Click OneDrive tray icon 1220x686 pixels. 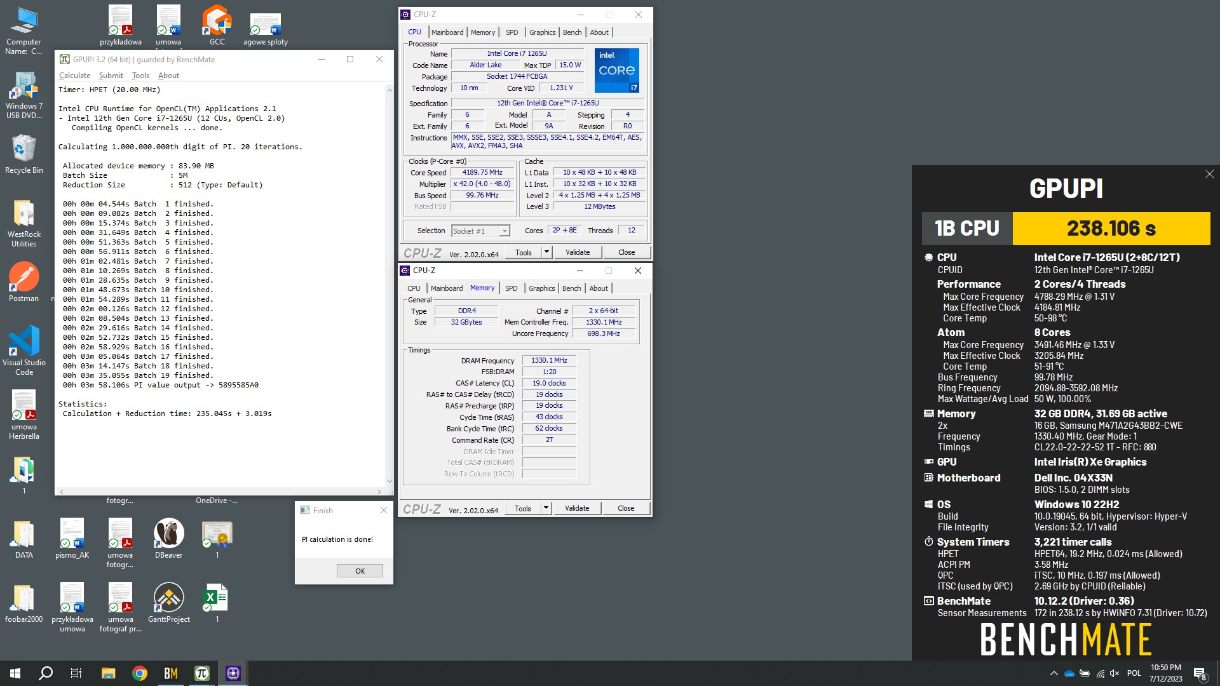1069,673
